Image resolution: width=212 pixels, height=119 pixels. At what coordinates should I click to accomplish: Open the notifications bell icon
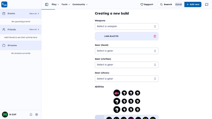coord(31,115)
